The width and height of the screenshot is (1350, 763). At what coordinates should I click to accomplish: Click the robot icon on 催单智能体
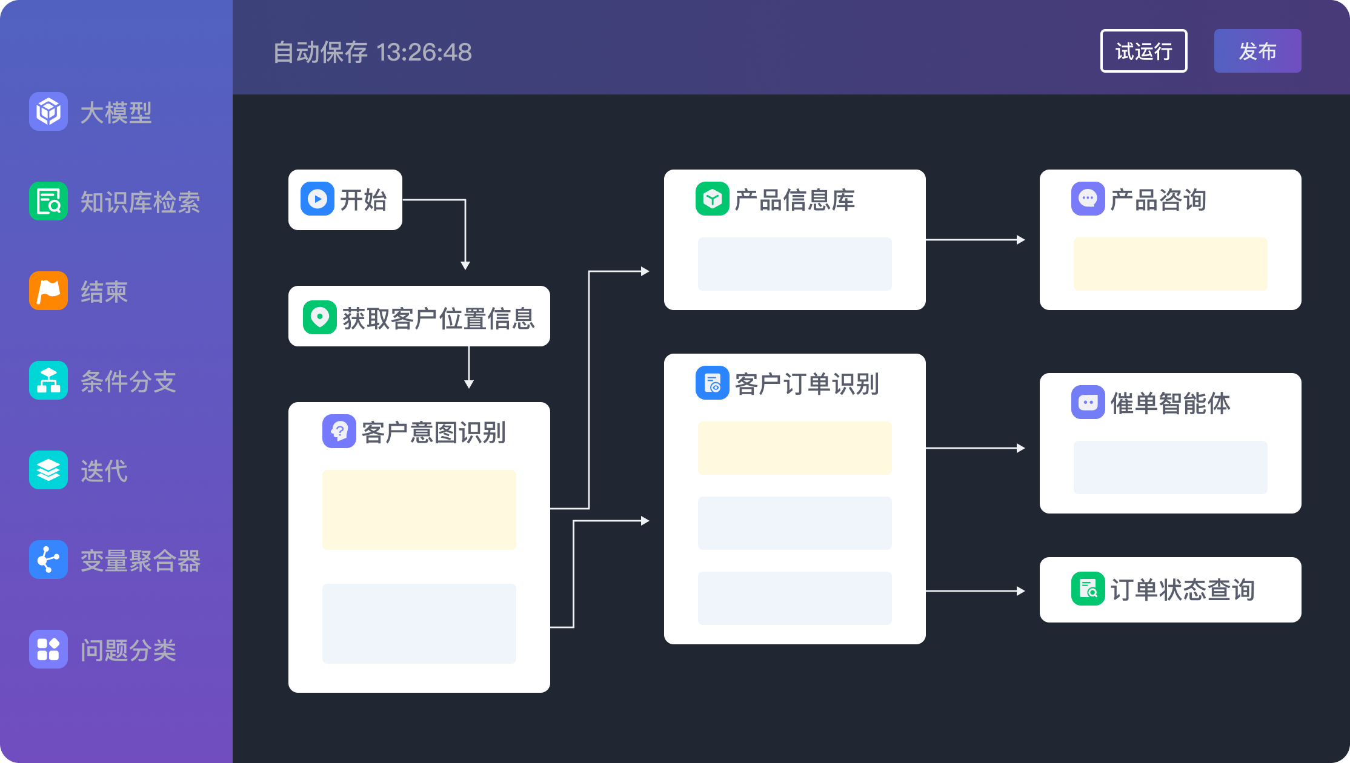[x=1088, y=402]
